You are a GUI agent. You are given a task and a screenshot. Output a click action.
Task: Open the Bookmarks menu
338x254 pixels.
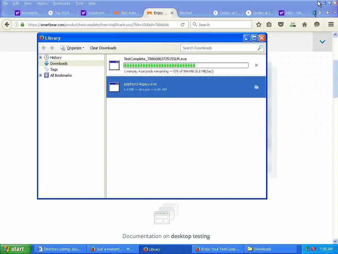point(61,3)
